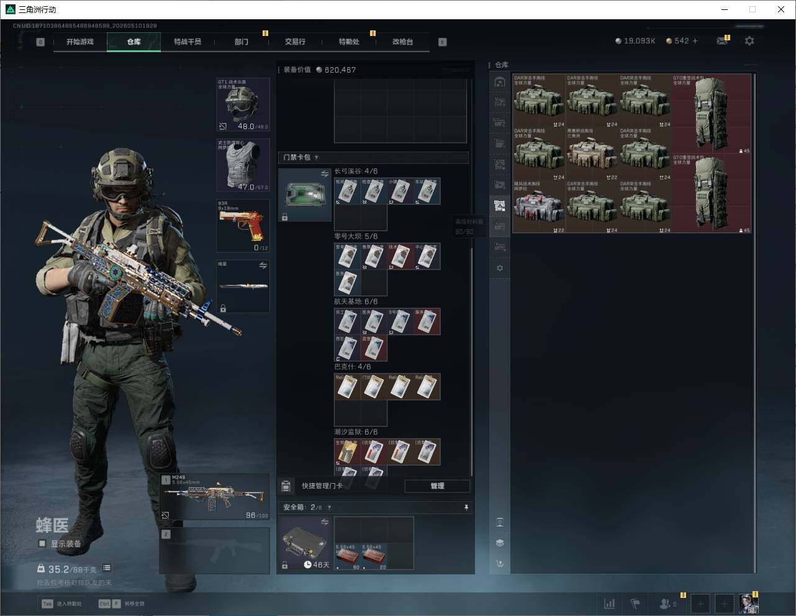The height and width of the screenshot is (616, 796).
Task: Select the body armor vest slot
Action: point(243,165)
